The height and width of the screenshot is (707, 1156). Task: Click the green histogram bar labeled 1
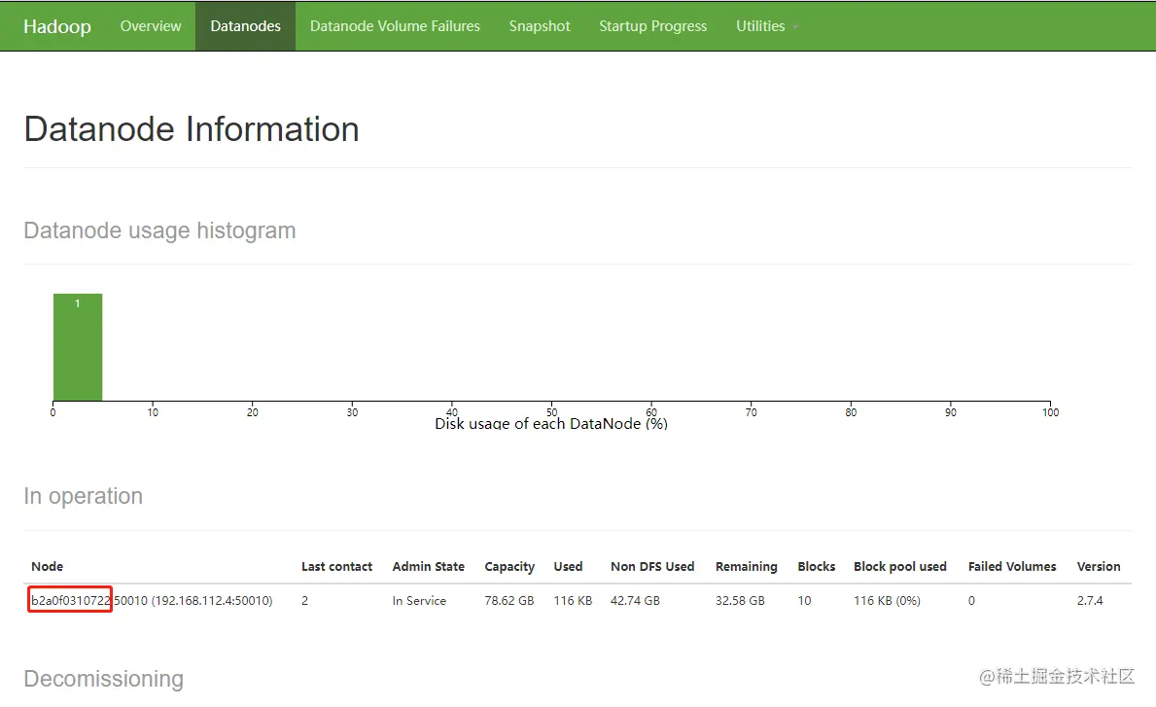(78, 347)
